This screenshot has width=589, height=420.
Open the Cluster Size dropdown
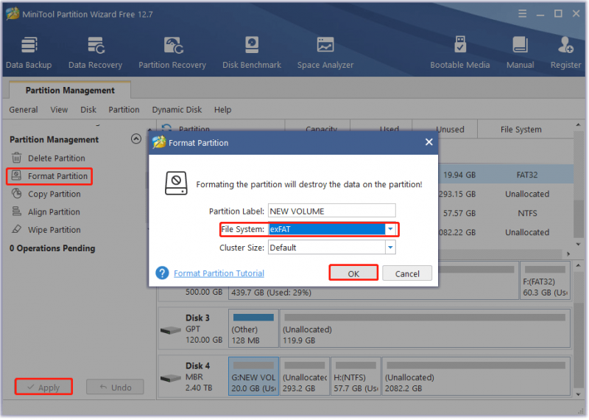click(x=390, y=248)
